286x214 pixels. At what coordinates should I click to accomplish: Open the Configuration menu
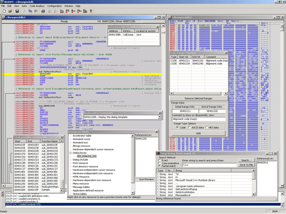pos(54,6)
